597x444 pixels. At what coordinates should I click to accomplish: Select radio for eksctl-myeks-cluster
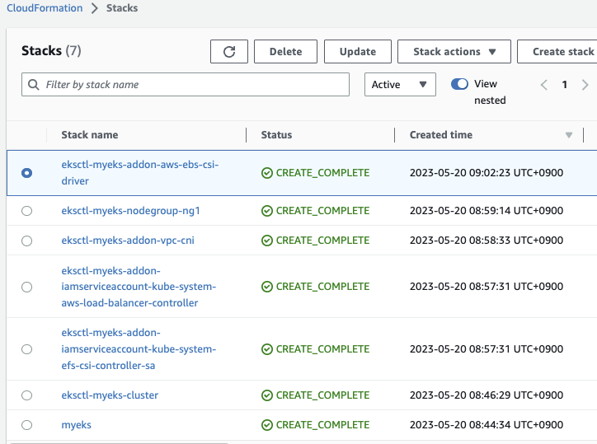(x=26, y=395)
